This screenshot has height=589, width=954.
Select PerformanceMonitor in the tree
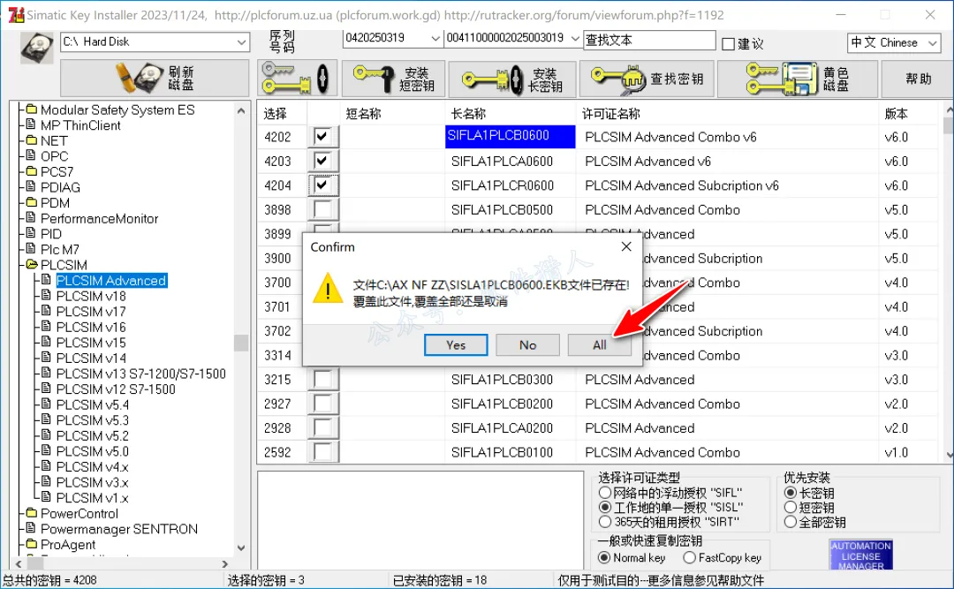pyautogui.click(x=99, y=218)
